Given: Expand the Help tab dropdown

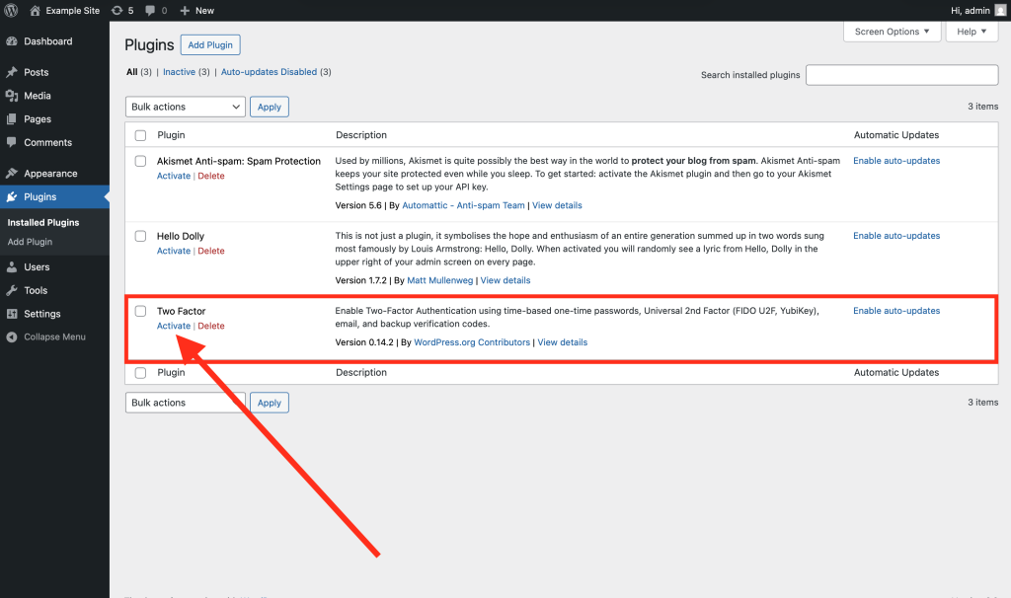Looking at the screenshot, I should click(972, 32).
